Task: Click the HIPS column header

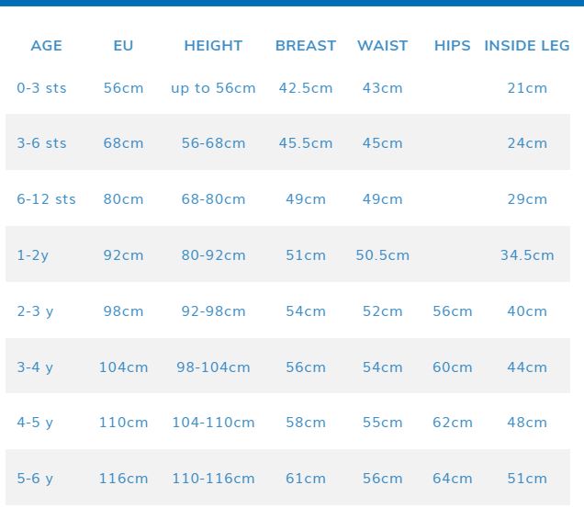Action: coord(452,46)
